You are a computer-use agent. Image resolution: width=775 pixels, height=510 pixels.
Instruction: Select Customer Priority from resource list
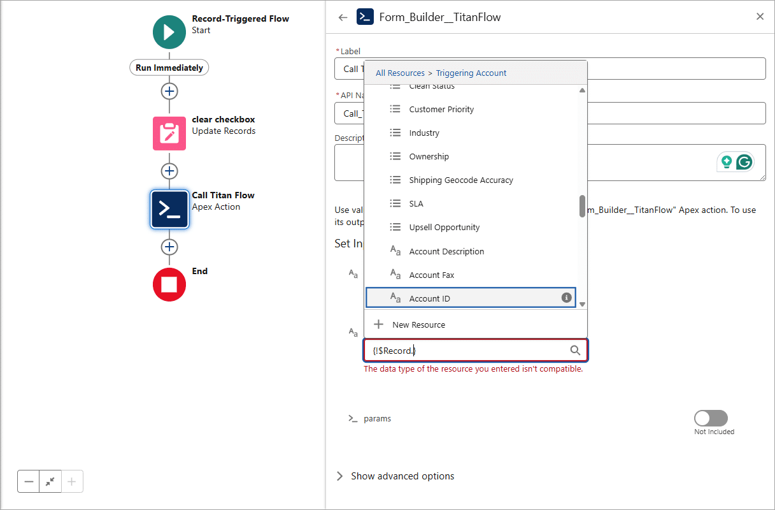tap(471, 109)
